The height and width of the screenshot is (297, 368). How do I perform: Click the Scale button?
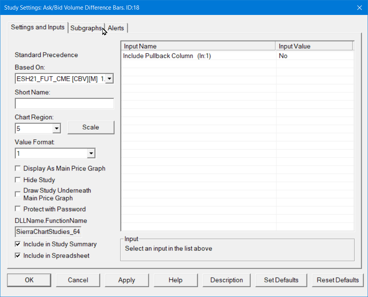pos(91,127)
